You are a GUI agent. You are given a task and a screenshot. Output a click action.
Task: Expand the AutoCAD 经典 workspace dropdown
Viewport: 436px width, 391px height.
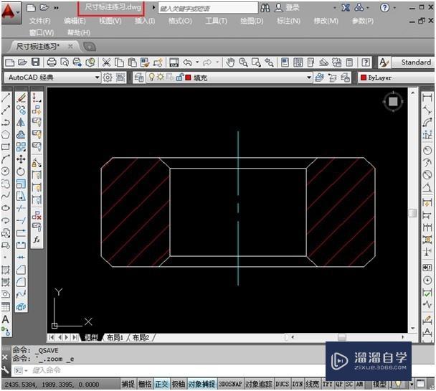(97, 77)
